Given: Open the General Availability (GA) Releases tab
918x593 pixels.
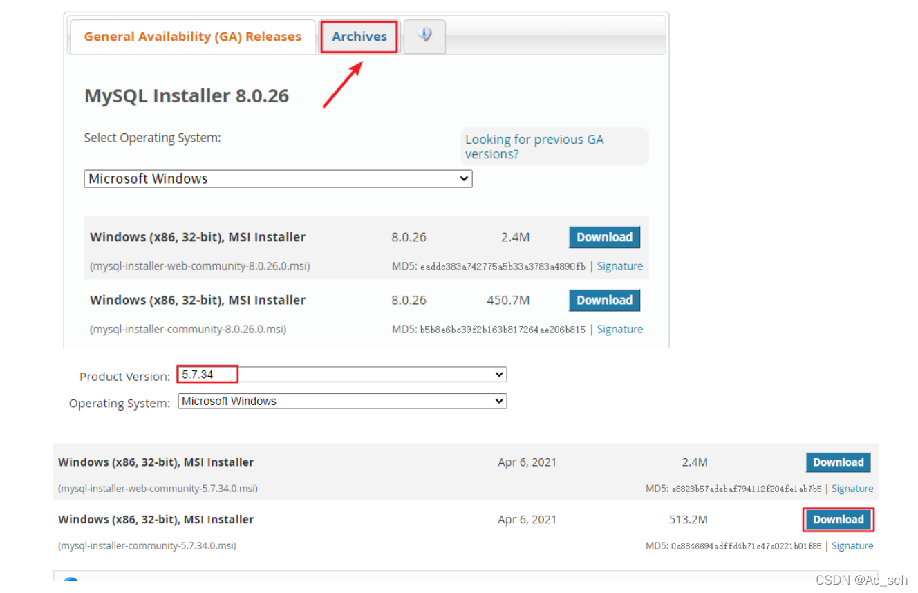Looking at the screenshot, I should [x=192, y=37].
